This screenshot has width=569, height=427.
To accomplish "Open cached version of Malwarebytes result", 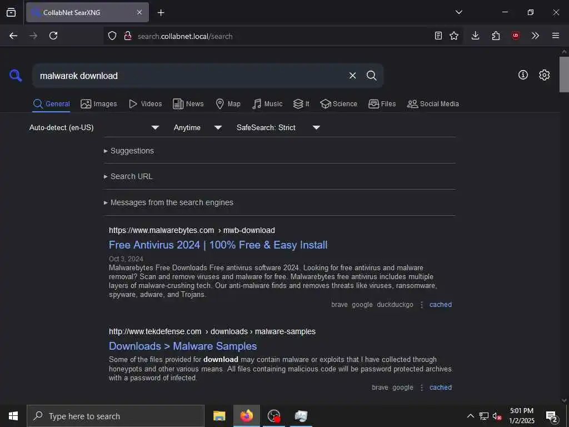I will [x=441, y=305].
